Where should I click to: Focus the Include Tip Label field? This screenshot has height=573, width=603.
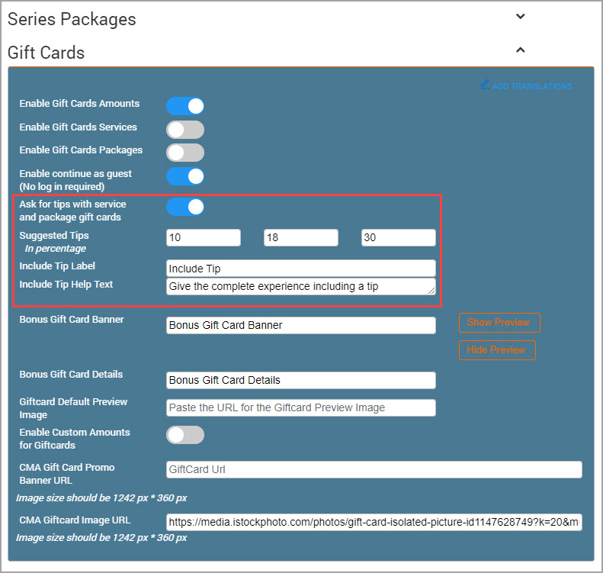pos(300,269)
